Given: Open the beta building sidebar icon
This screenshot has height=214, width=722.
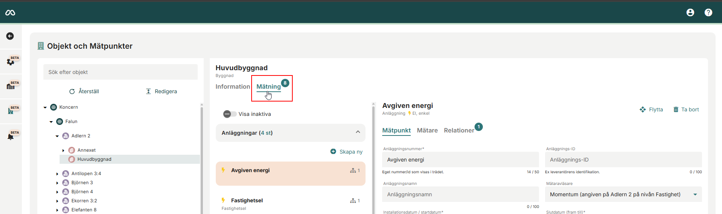Looking at the screenshot, I should point(11,111).
